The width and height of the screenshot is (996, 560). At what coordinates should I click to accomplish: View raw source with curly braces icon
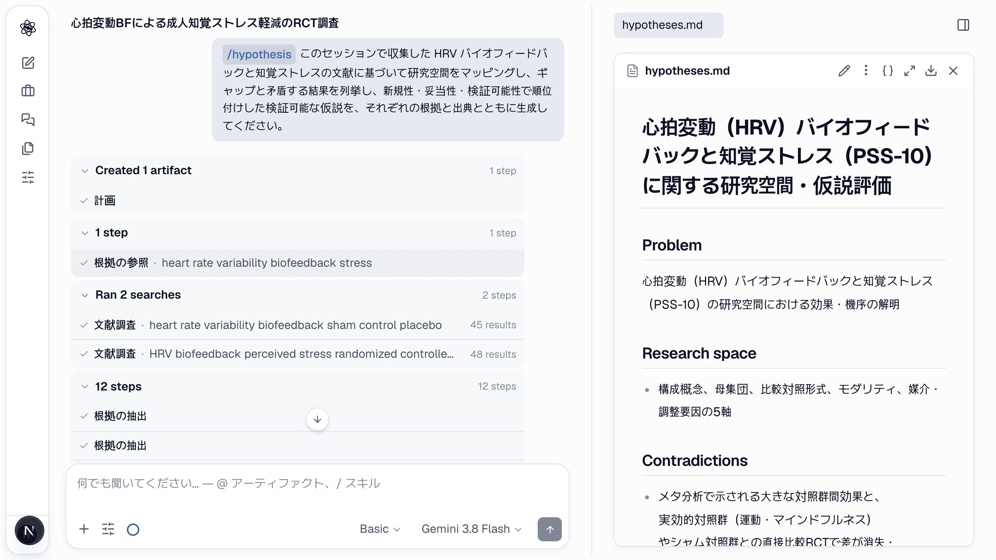887,71
